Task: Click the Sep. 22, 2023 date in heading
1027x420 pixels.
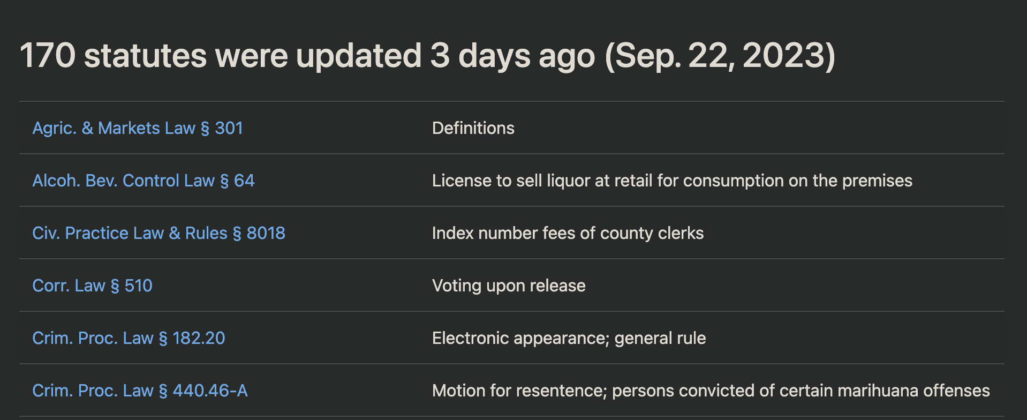Action: 720,56
